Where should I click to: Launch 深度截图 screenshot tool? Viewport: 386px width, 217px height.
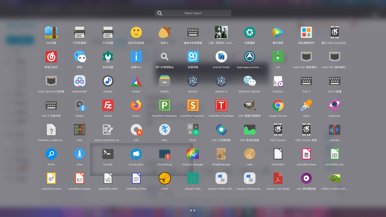(249, 32)
